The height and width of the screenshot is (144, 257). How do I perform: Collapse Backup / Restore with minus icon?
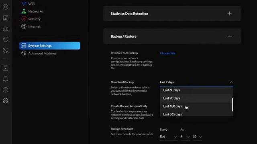point(229,36)
